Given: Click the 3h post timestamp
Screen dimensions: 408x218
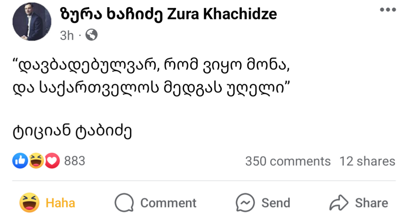Looking at the screenshot, I should click(67, 36).
